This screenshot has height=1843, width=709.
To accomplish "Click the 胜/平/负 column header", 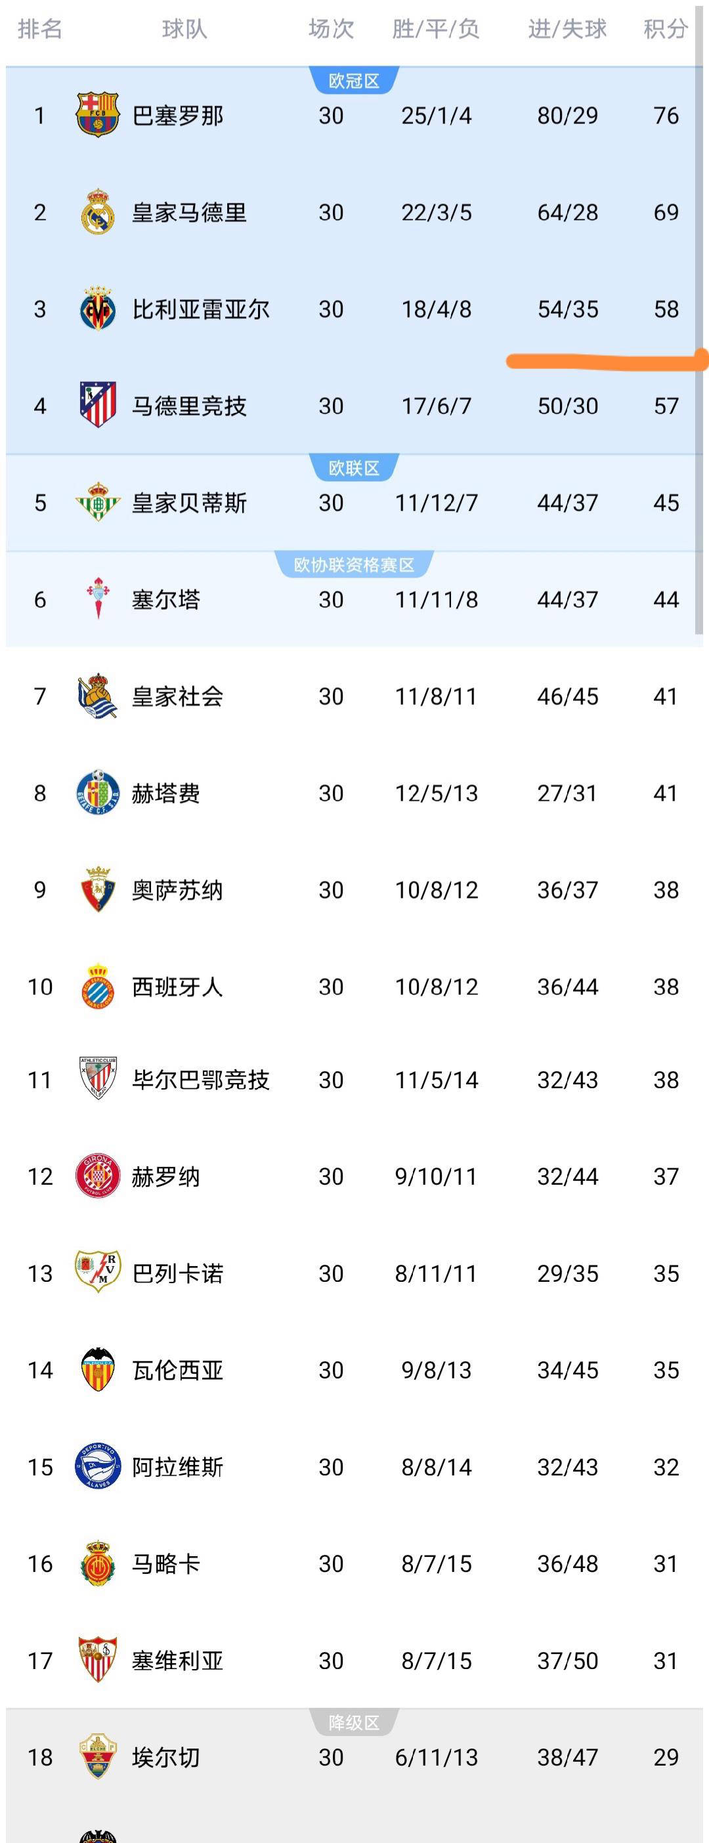I will tap(436, 29).
